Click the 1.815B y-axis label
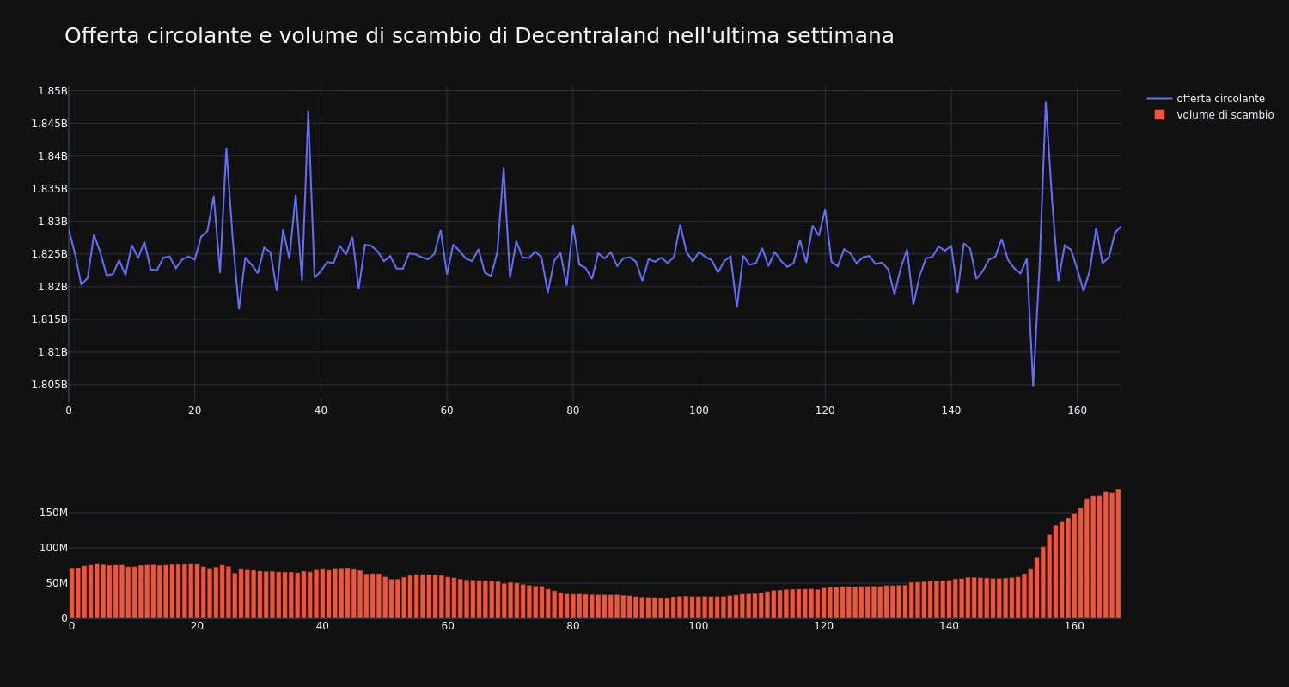Screen dimensions: 1289x687 click(x=49, y=319)
